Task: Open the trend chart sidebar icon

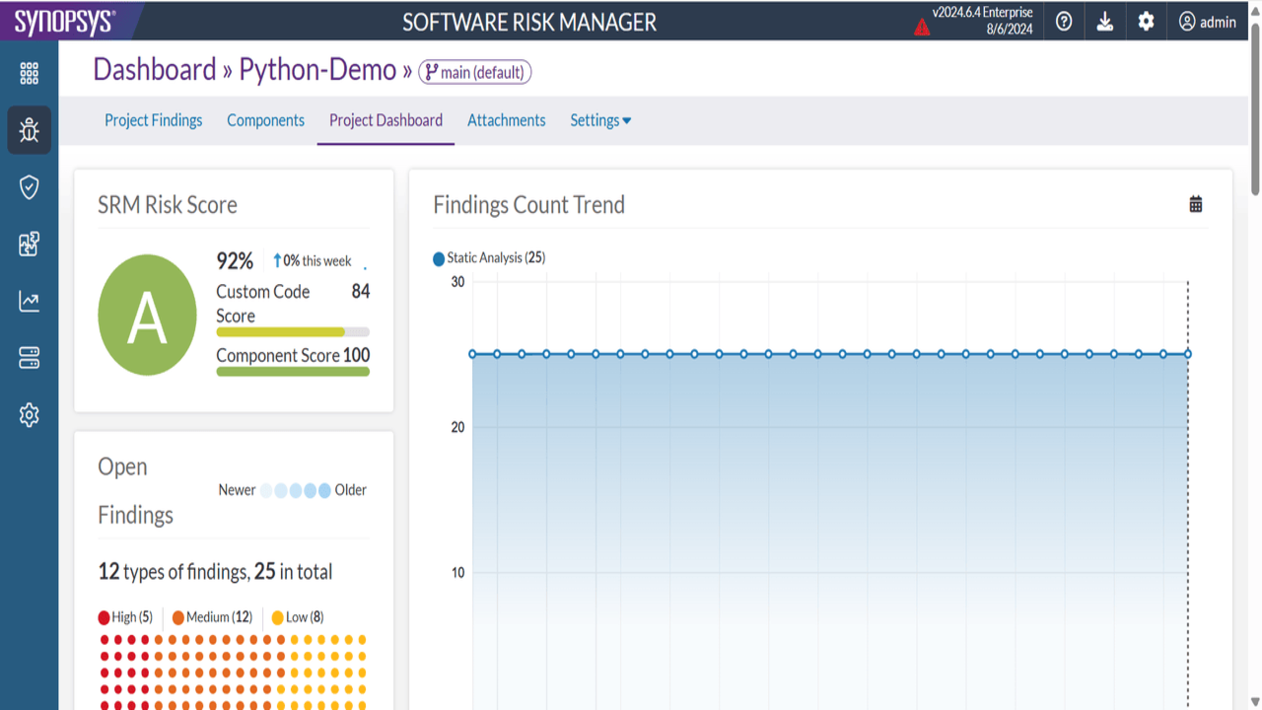Action: click(29, 302)
